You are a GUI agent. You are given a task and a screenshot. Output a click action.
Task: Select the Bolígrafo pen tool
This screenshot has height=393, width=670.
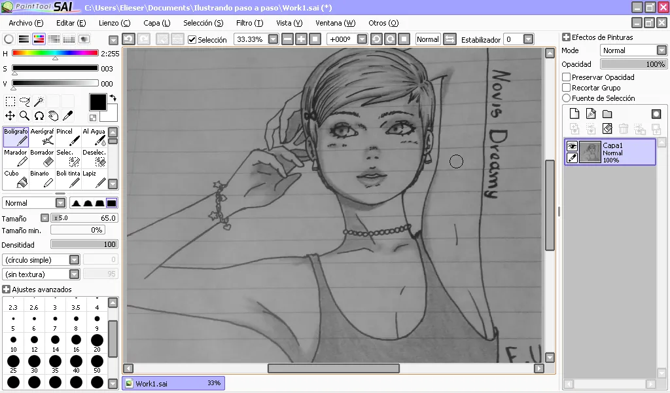(16, 137)
